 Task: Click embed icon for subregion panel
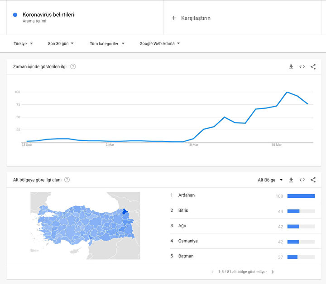(x=302, y=180)
